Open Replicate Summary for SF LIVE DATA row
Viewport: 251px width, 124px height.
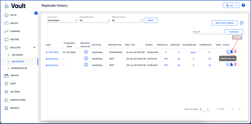coord(228,52)
